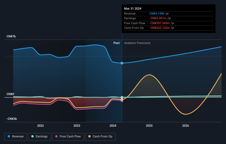
Task: Toggle the Revenue legend button
Action: [16, 137]
